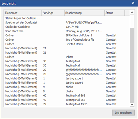138x119 pixels.
Task: Click scrollbar down arrow
Action: coord(132,105)
